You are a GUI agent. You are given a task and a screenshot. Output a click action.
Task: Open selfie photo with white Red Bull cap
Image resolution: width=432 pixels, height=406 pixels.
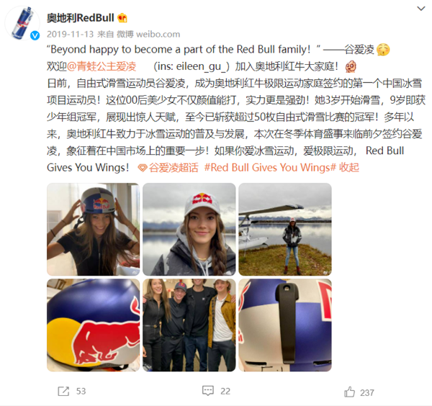tap(189, 229)
